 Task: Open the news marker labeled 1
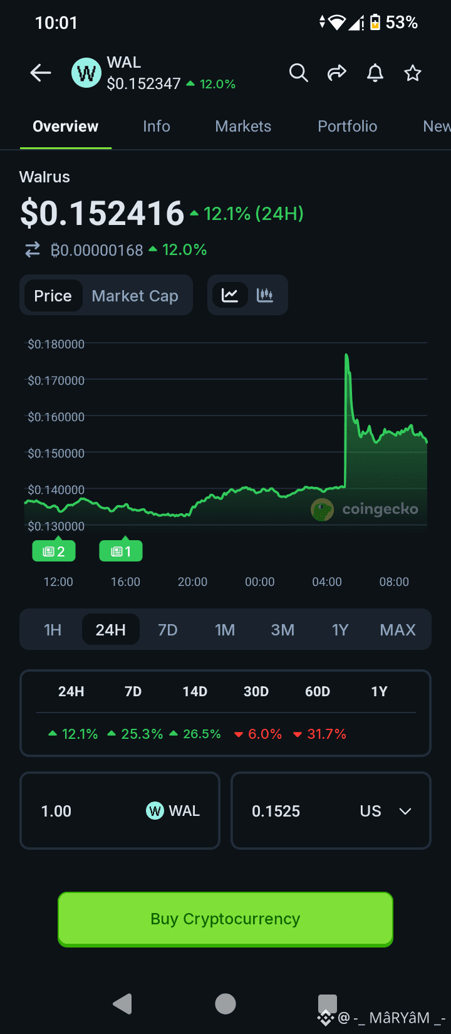click(121, 551)
